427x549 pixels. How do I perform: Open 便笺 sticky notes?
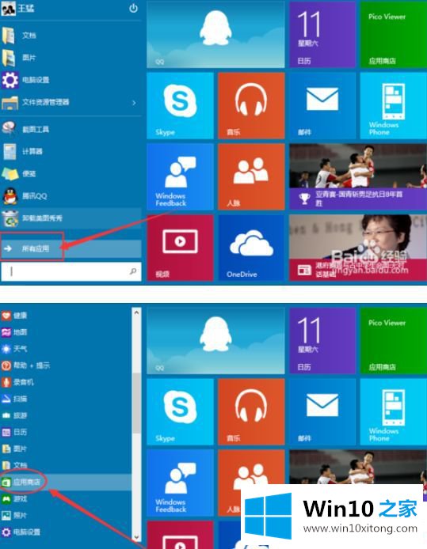tap(71, 173)
